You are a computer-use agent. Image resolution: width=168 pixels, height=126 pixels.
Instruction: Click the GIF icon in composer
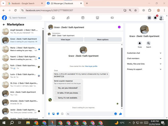[62, 114]
